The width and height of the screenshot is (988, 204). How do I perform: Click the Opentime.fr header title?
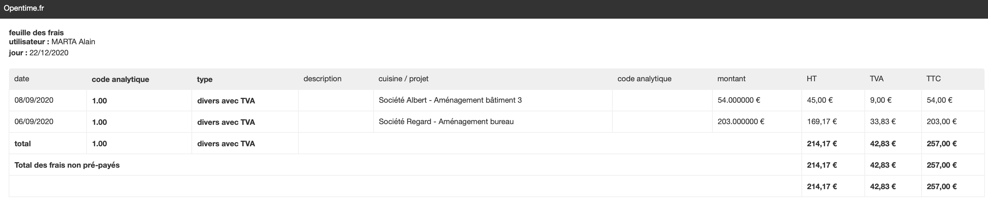24,8
